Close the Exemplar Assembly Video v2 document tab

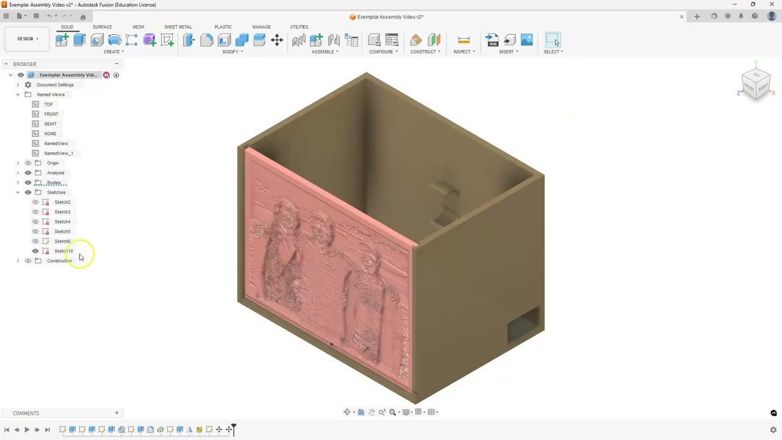[x=682, y=16]
